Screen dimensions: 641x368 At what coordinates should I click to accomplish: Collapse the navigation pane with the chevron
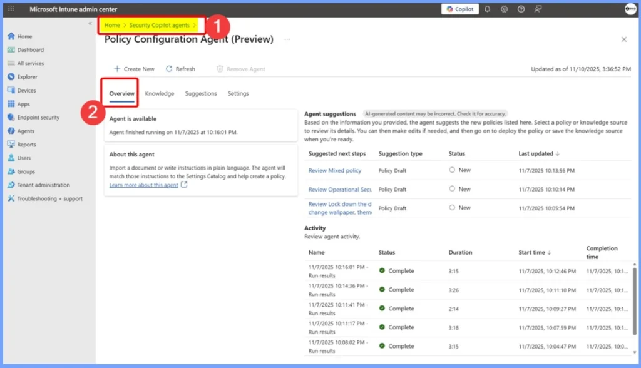coord(90,23)
